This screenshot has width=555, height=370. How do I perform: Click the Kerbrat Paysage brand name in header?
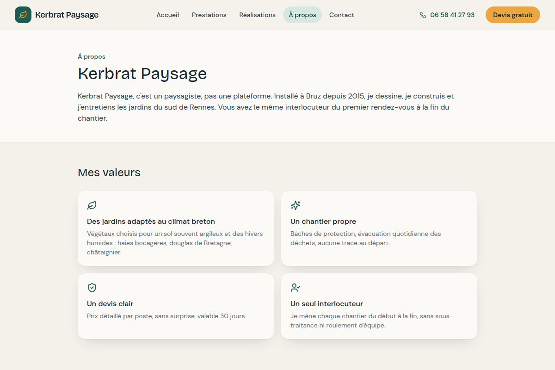67,15
